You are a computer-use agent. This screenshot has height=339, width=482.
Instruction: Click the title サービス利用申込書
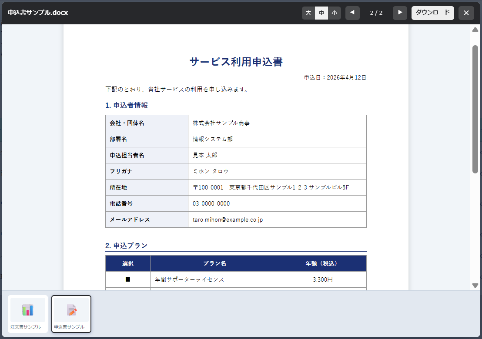click(x=236, y=62)
